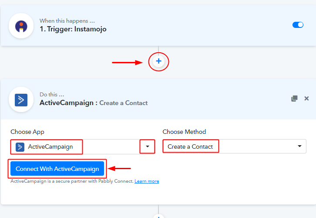Click the Instamojo trigger app icon
This screenshot has height=218, width=316.
pos(21,26)
